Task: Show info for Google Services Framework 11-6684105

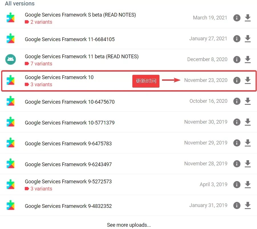Action: click(x=237, y=39)
